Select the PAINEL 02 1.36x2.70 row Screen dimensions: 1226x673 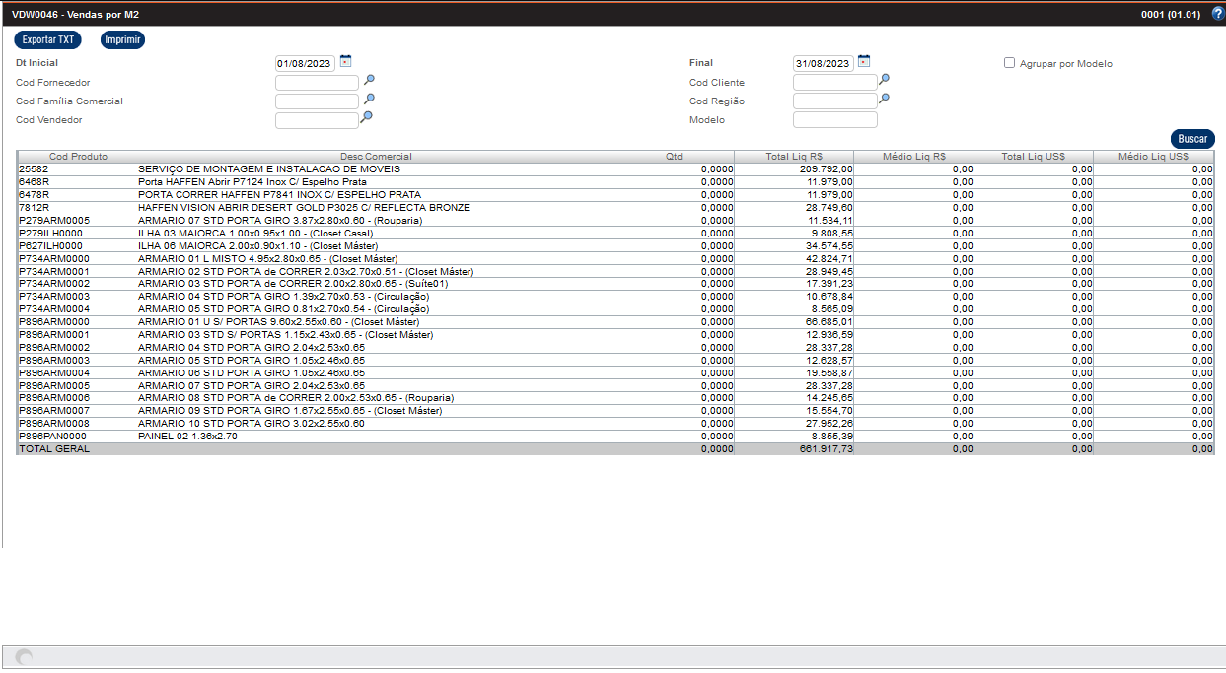point(187,436)
